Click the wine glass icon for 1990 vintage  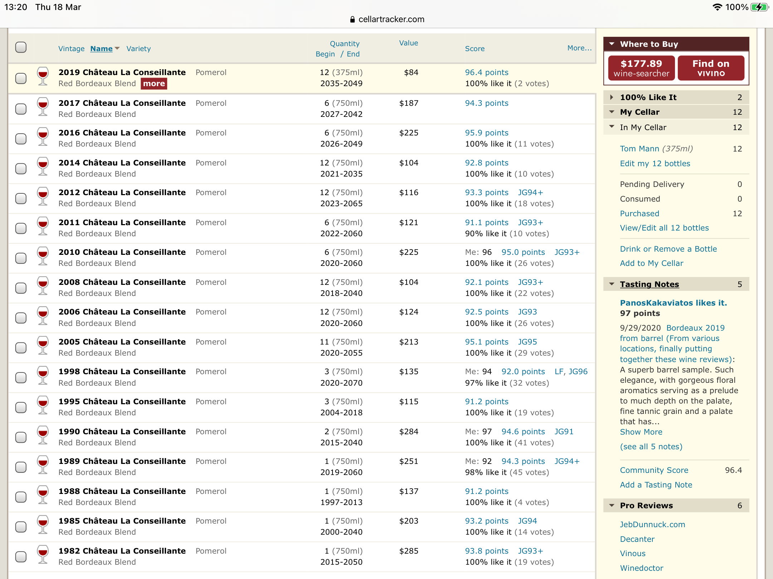coord(43,435)
